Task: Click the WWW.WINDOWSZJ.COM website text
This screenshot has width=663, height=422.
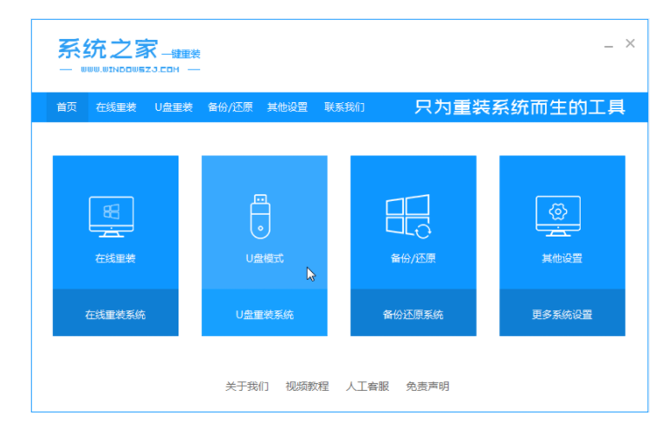Action: pyautogui.click(x=130, y=69)
